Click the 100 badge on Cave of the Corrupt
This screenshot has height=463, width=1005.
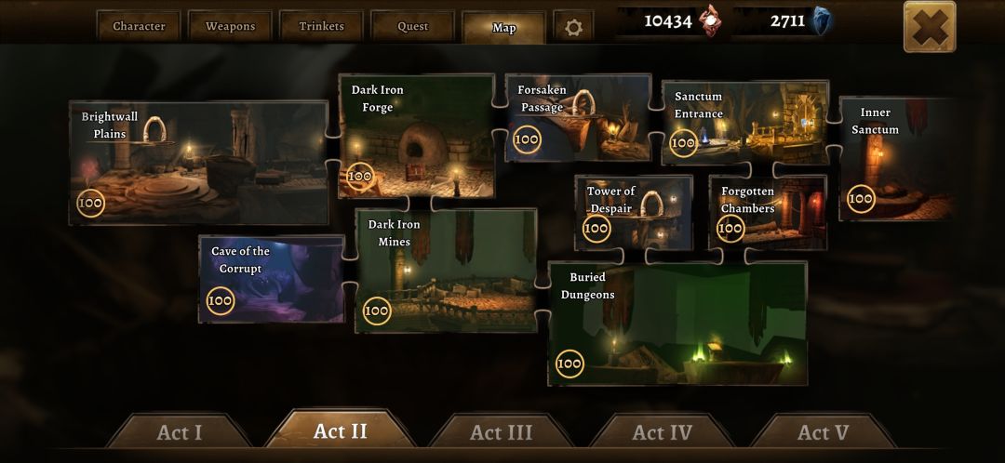pyautogui.click(x=220, y=300)
